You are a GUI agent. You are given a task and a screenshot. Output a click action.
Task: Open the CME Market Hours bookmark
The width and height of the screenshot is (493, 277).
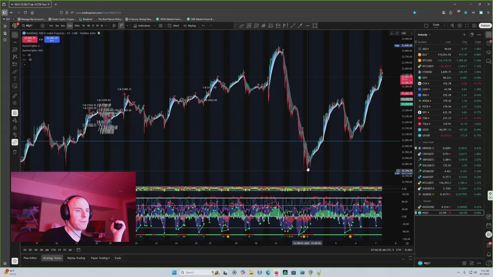pos(200,19)
